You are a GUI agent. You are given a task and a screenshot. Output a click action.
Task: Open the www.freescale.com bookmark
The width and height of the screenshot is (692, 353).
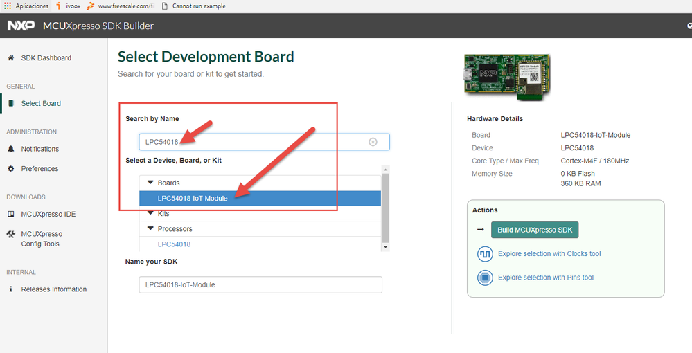[x=121, y=6]
